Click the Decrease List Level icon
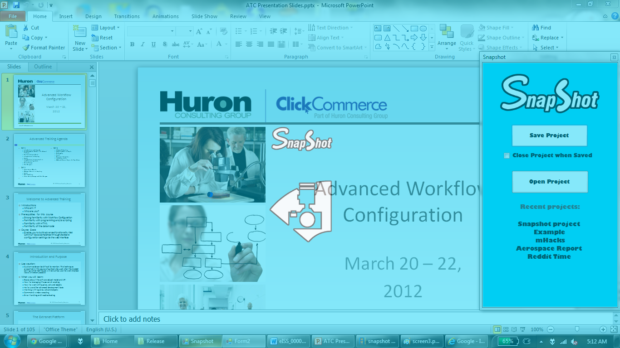 [273, 31]
